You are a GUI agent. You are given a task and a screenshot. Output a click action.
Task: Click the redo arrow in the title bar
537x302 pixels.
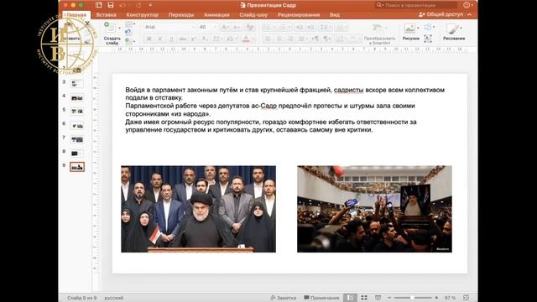(x=138, y=5)
